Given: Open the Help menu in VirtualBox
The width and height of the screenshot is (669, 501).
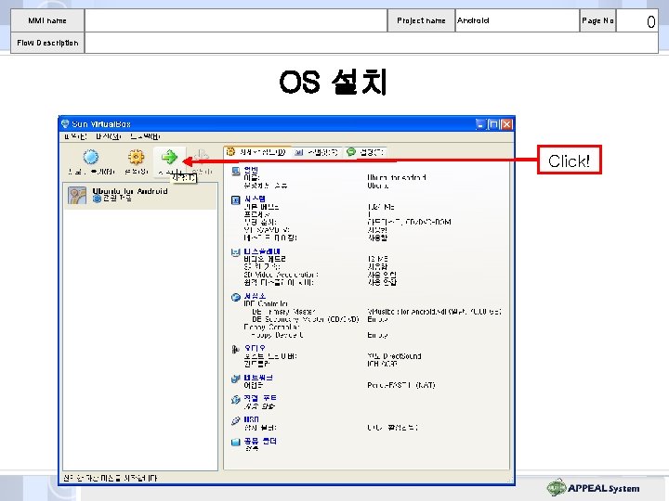Looking at the screenshot, I should tap(145, 136).
